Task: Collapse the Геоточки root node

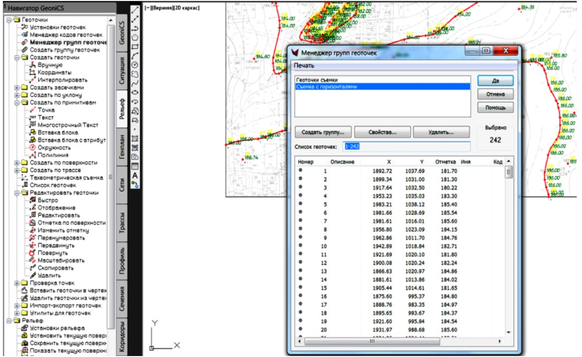Action: 10,20
